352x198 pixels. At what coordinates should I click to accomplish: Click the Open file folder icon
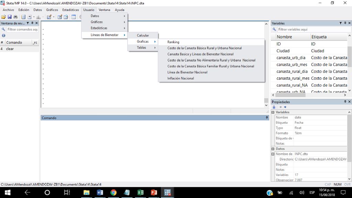[x=3, y=17]
